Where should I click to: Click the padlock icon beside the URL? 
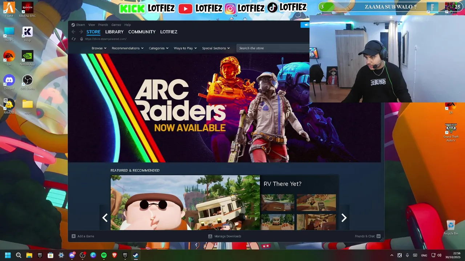click(x=81, y=39)
